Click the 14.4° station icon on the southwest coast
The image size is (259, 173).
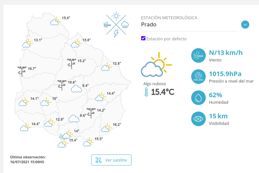point(25,127)
